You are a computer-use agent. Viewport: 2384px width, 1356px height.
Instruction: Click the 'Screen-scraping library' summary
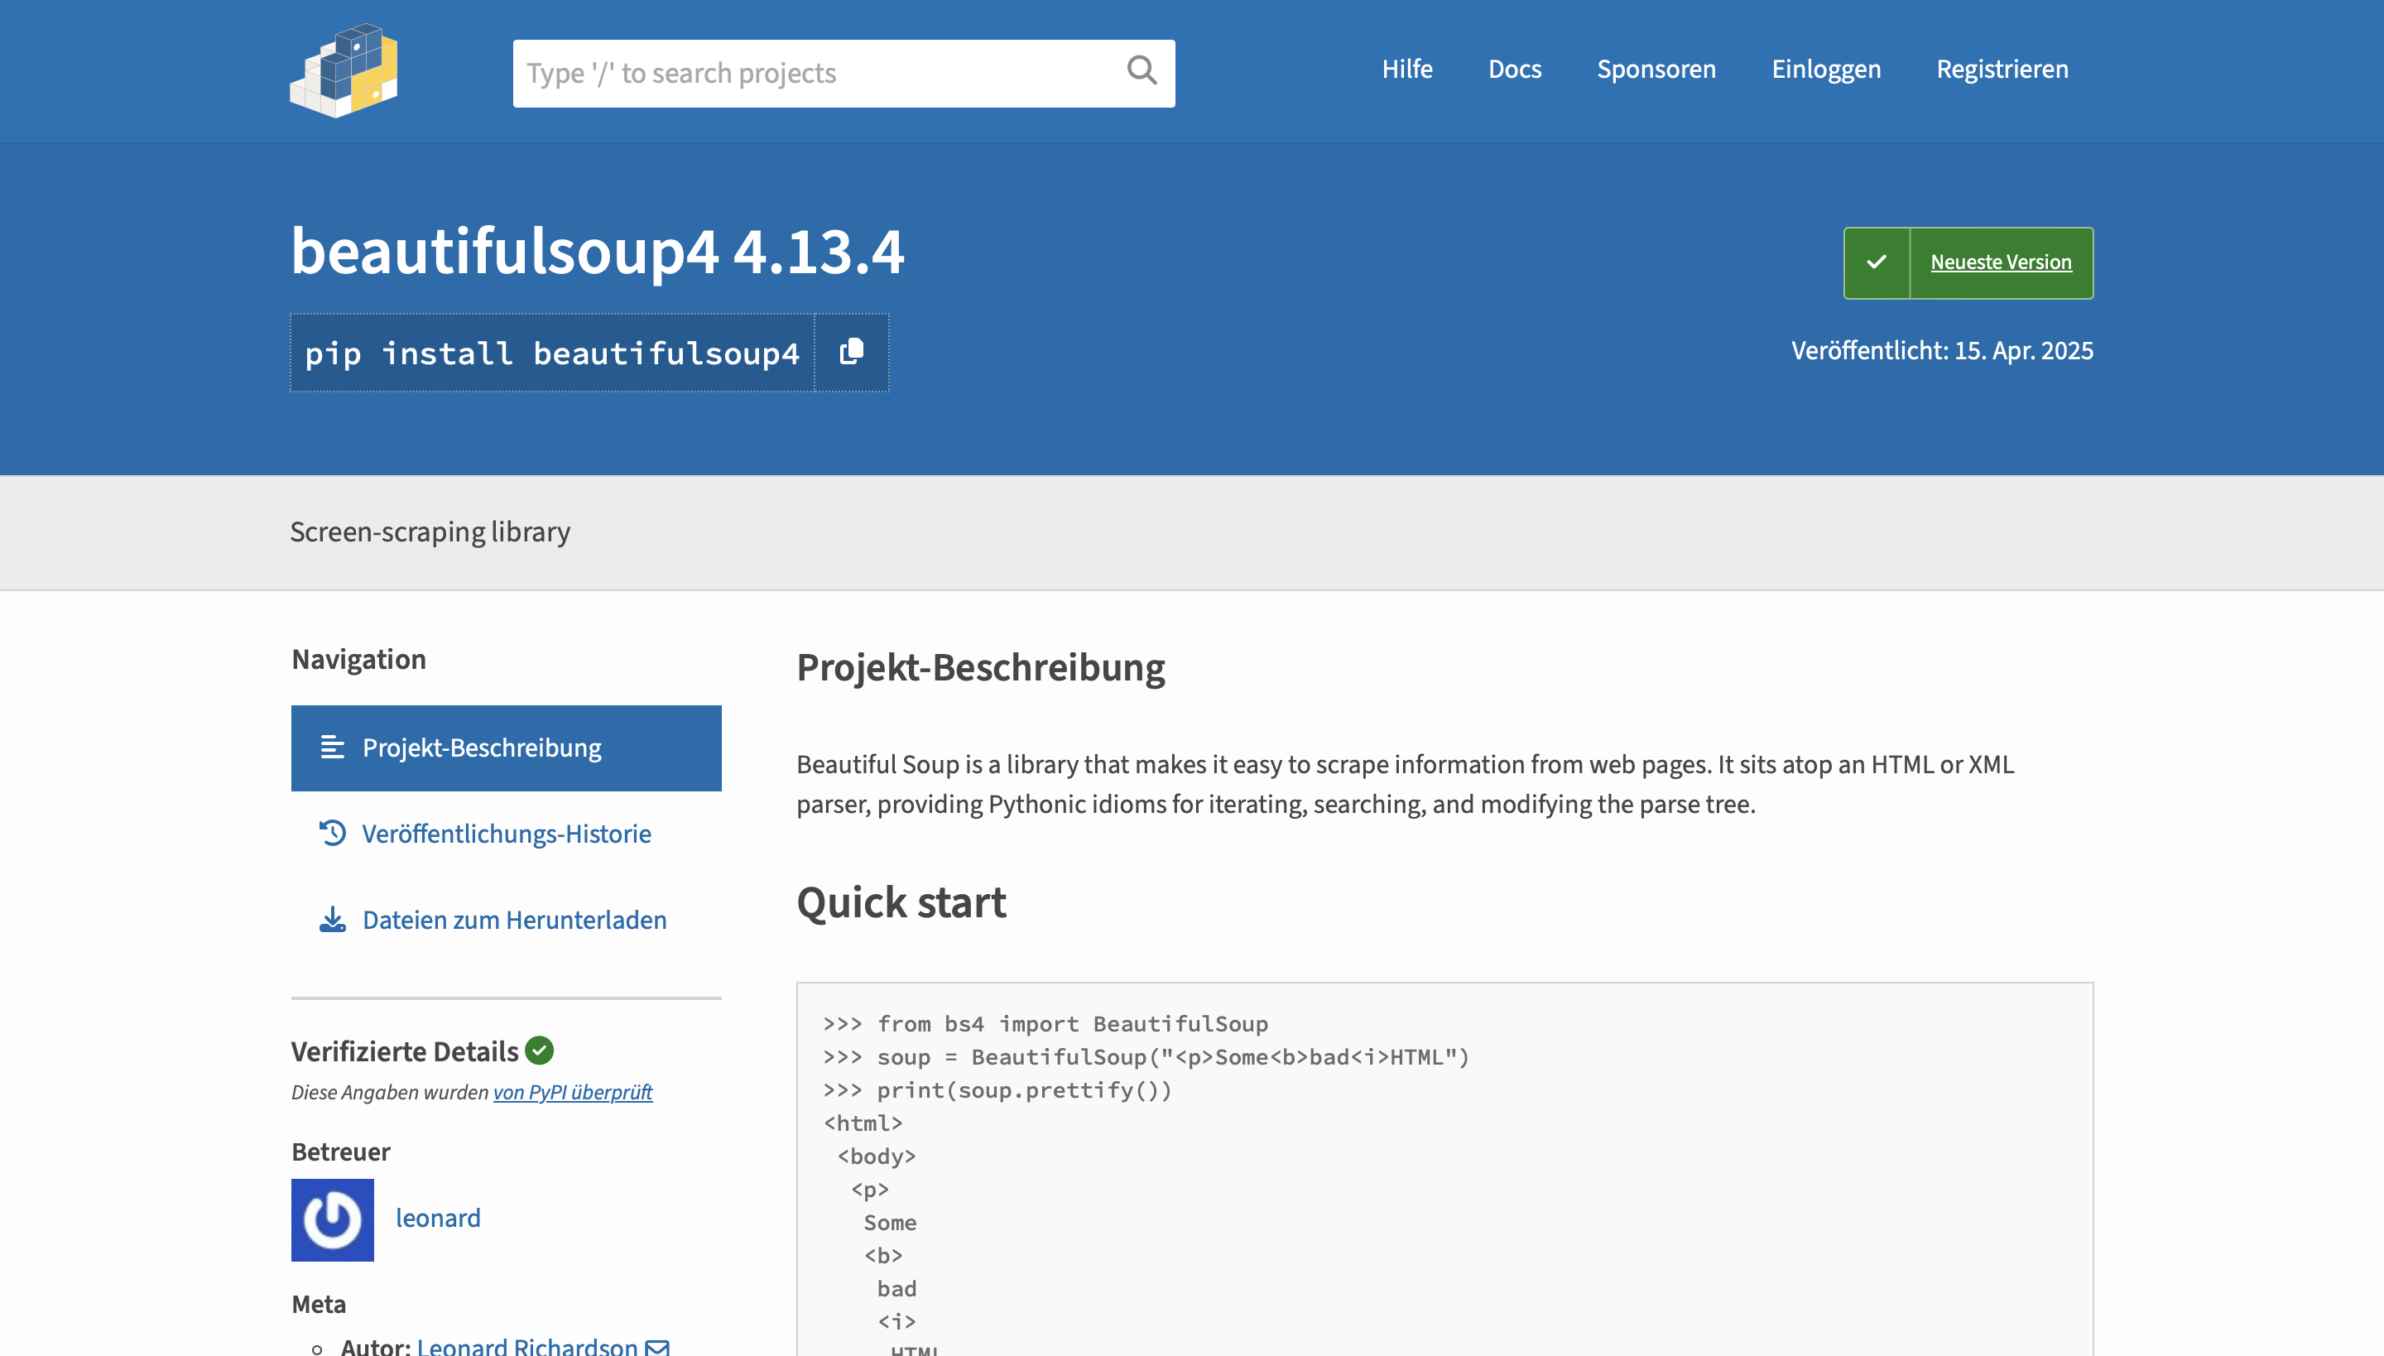[x=430, y=531]
